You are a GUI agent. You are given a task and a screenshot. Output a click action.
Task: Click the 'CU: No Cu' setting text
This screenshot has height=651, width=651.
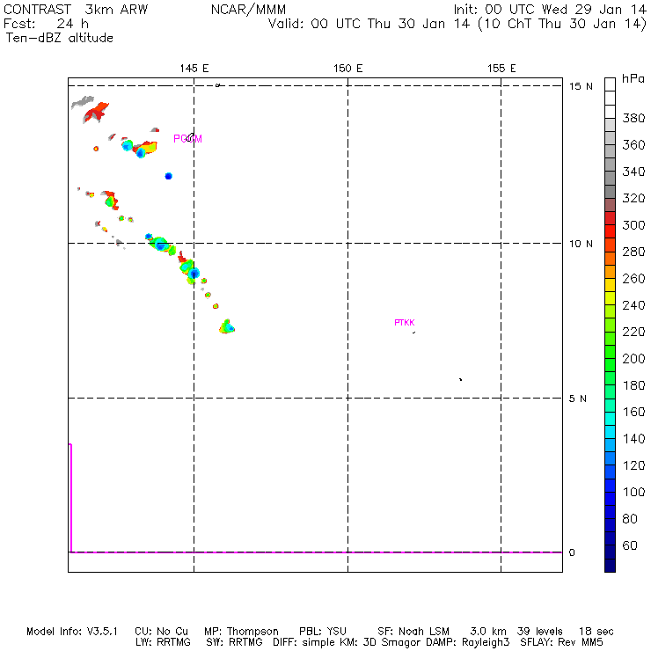click(x=161, y=632)
